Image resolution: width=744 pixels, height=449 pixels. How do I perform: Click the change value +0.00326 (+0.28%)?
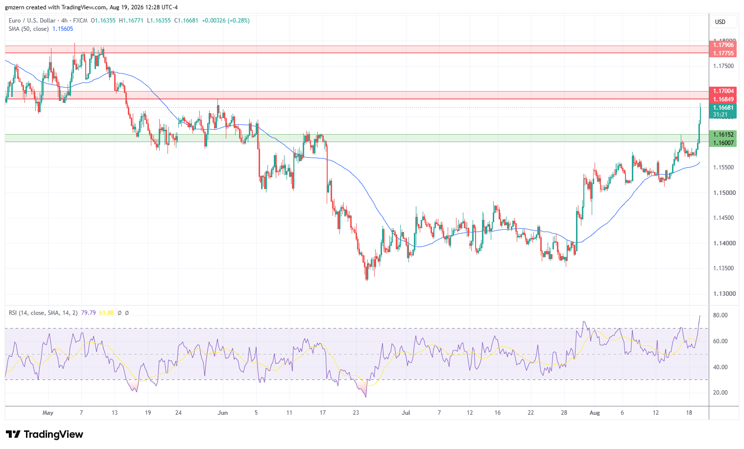[226, 21]
